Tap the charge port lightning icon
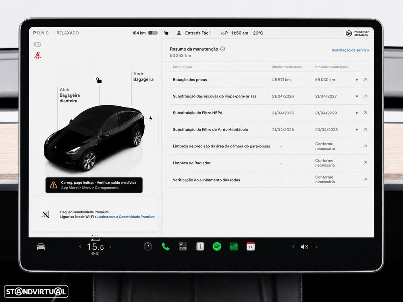 click(x=151, y=118)
